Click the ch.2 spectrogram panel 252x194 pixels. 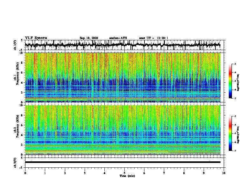pos(123,130)
